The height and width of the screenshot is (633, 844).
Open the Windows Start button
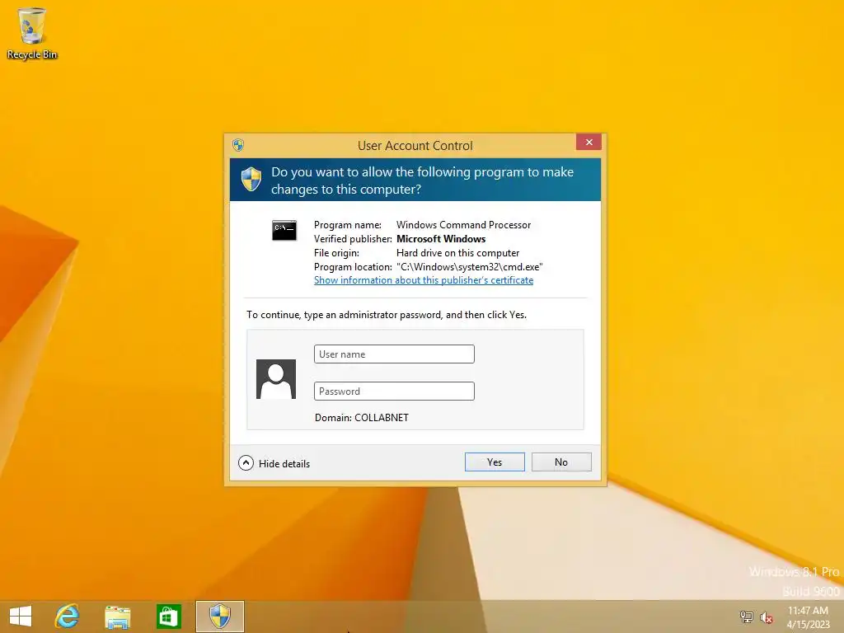[x=21, y=617]
